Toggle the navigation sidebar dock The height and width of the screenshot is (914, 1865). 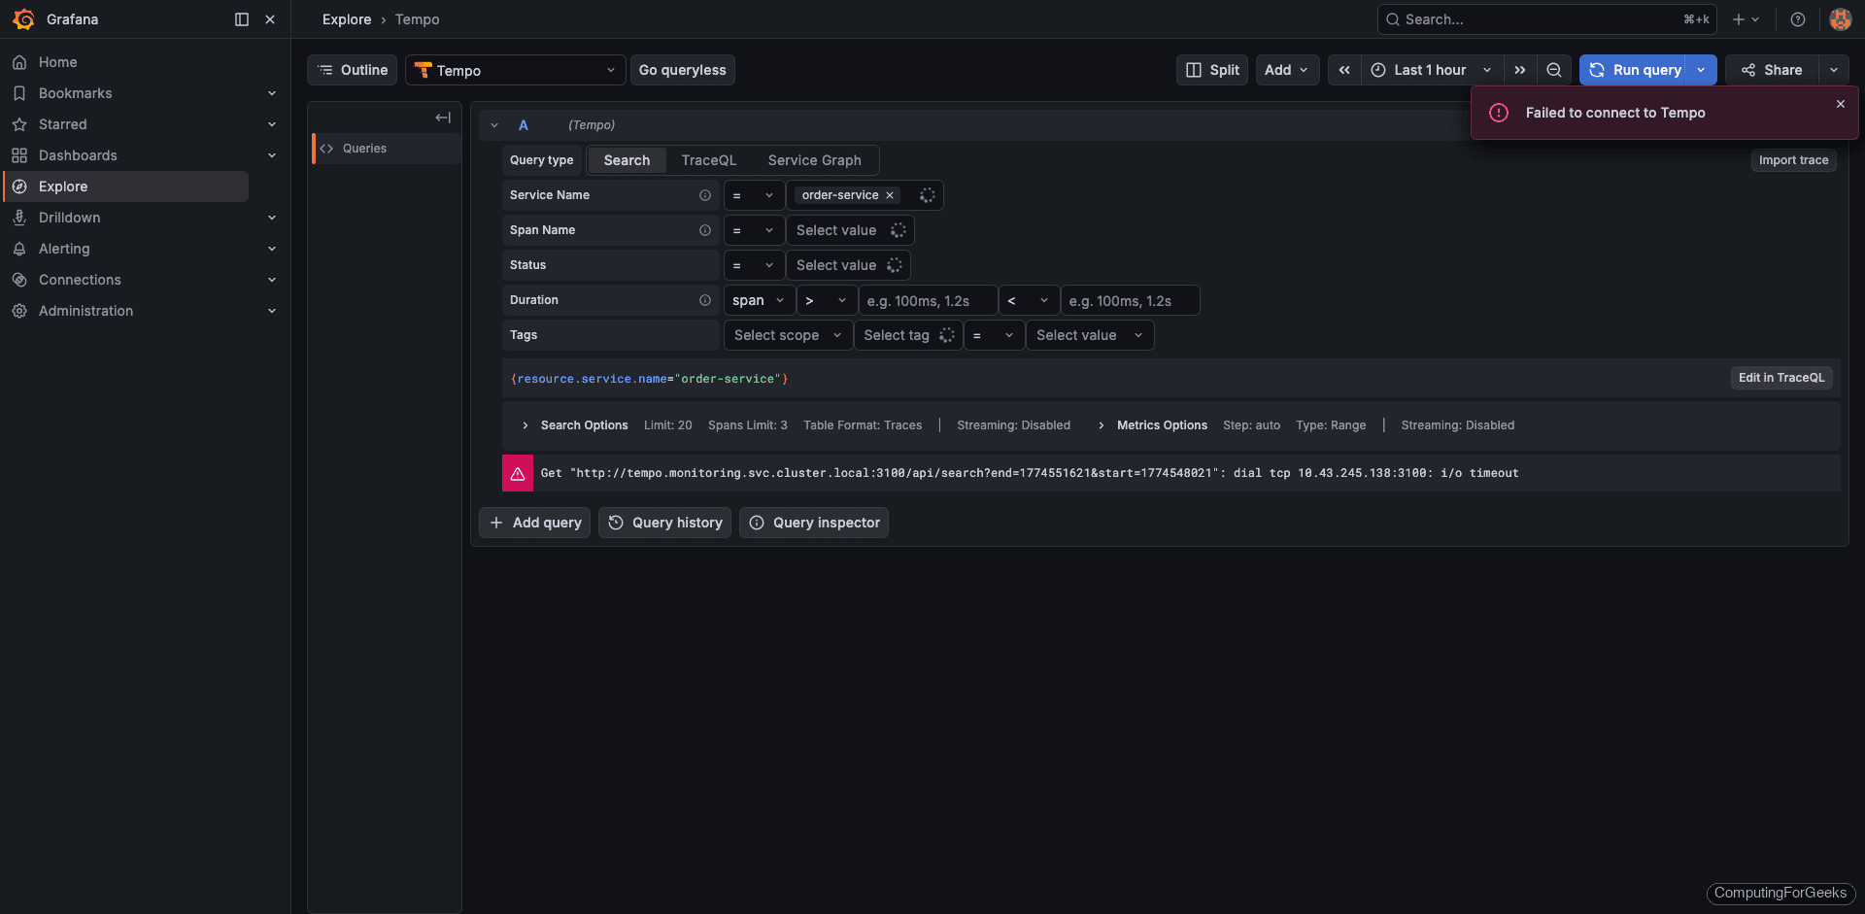coord(240,19)
